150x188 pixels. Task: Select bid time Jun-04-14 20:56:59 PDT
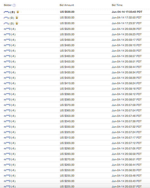(x=127, y=154)
